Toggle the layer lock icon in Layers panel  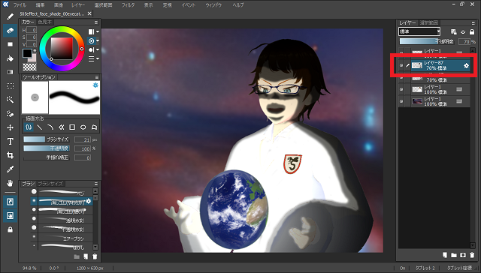click(472, 31)
